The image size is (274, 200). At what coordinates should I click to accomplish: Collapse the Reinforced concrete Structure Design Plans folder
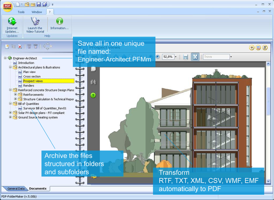pos(10,90)
